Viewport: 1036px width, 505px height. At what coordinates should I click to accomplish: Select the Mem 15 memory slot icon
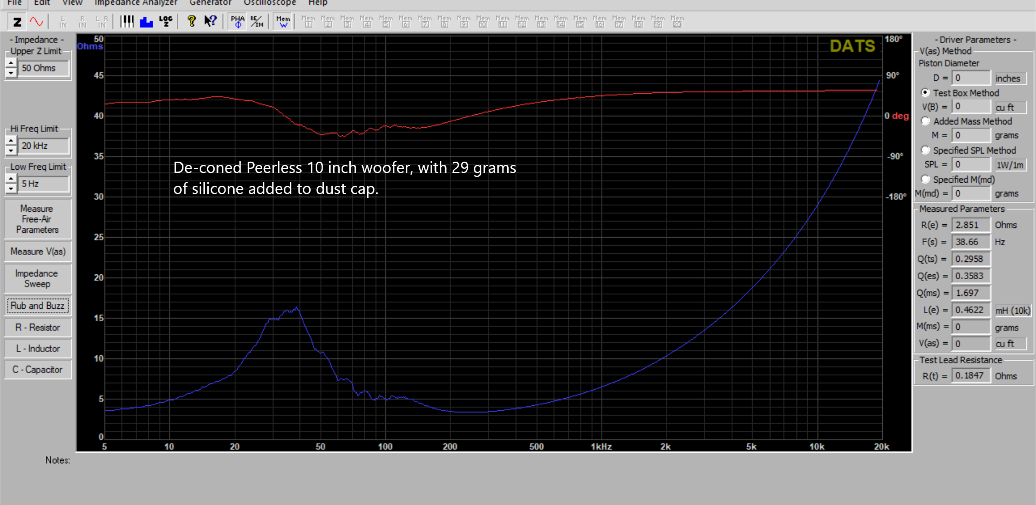(580, 22)
